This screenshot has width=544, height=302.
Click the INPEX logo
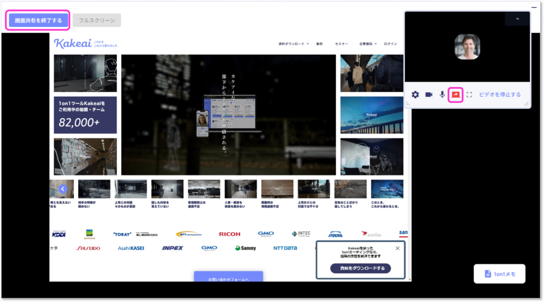click(173, 248)
